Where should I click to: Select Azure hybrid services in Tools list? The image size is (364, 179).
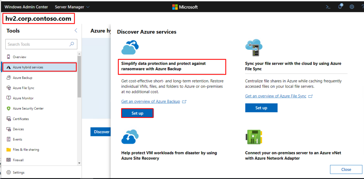click(x=39, y=67)
